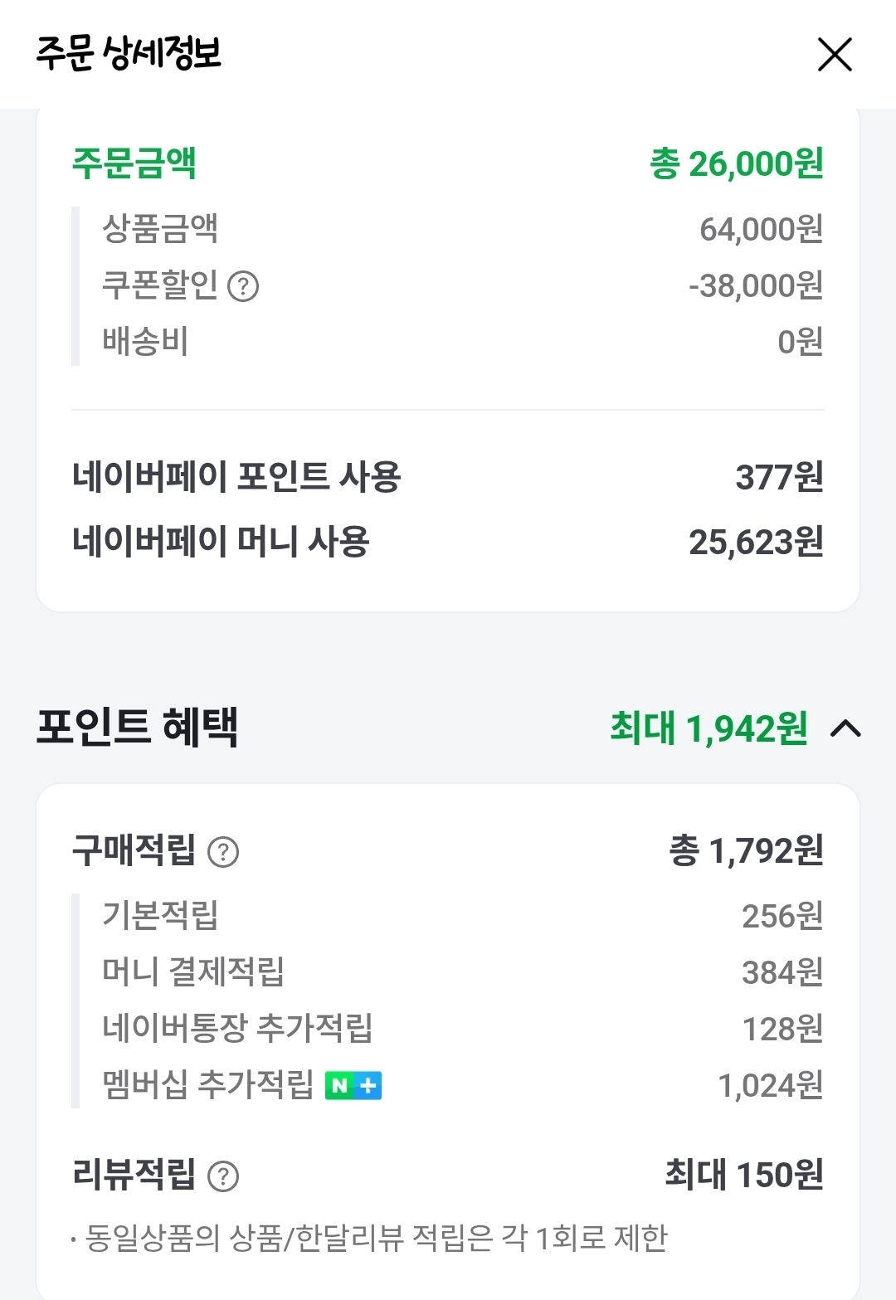The height and width of the screenshot is (1300, 896).
Task: Click the 주문 상세정보 page title
Action: pos(129,53)
